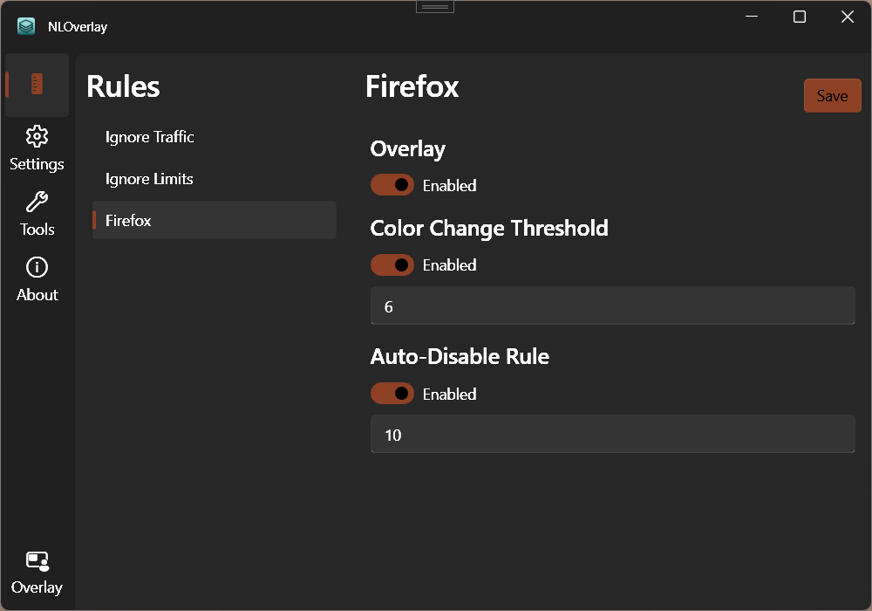Open the Rules page icon in sidebar
This screenshot has width=872, height=611.
tap(37, 85)
